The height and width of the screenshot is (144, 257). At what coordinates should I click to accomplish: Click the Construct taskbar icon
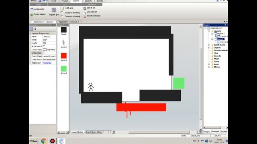pos(61,141)
